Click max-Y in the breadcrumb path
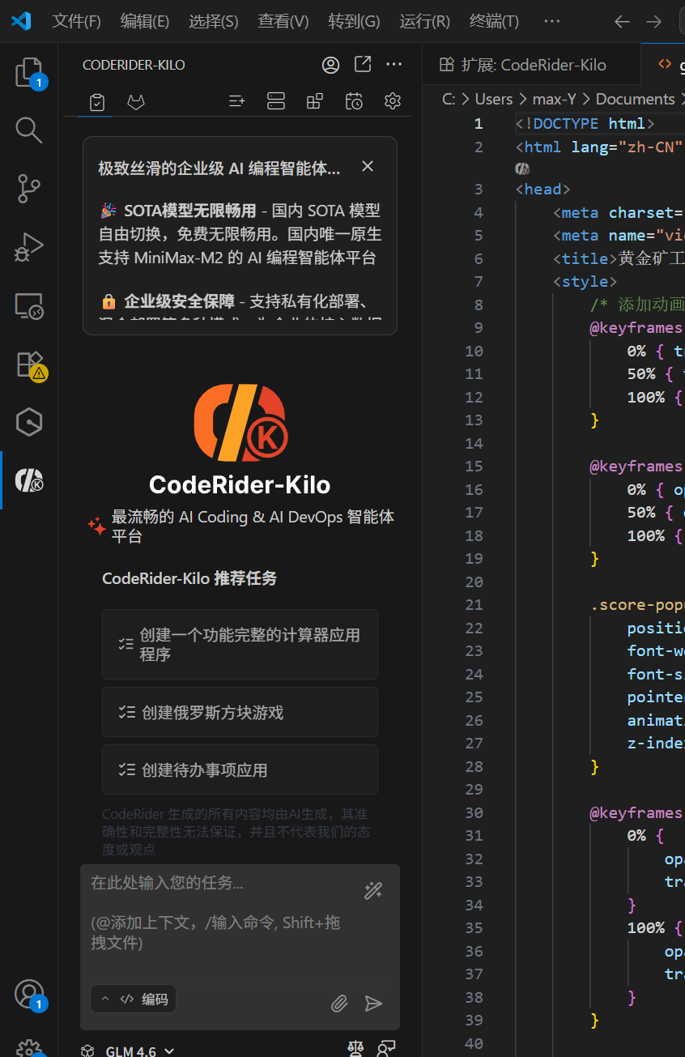This screenshot has width=685, height=1057. (554, 99)
